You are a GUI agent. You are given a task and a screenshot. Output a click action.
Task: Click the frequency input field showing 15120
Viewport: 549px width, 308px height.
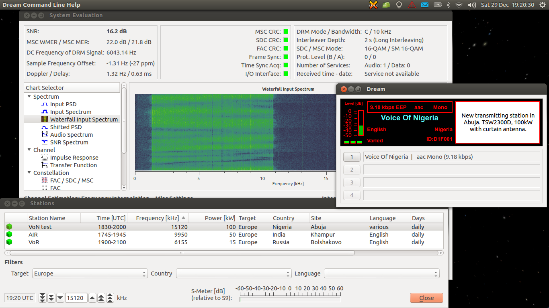coord(76,298)
